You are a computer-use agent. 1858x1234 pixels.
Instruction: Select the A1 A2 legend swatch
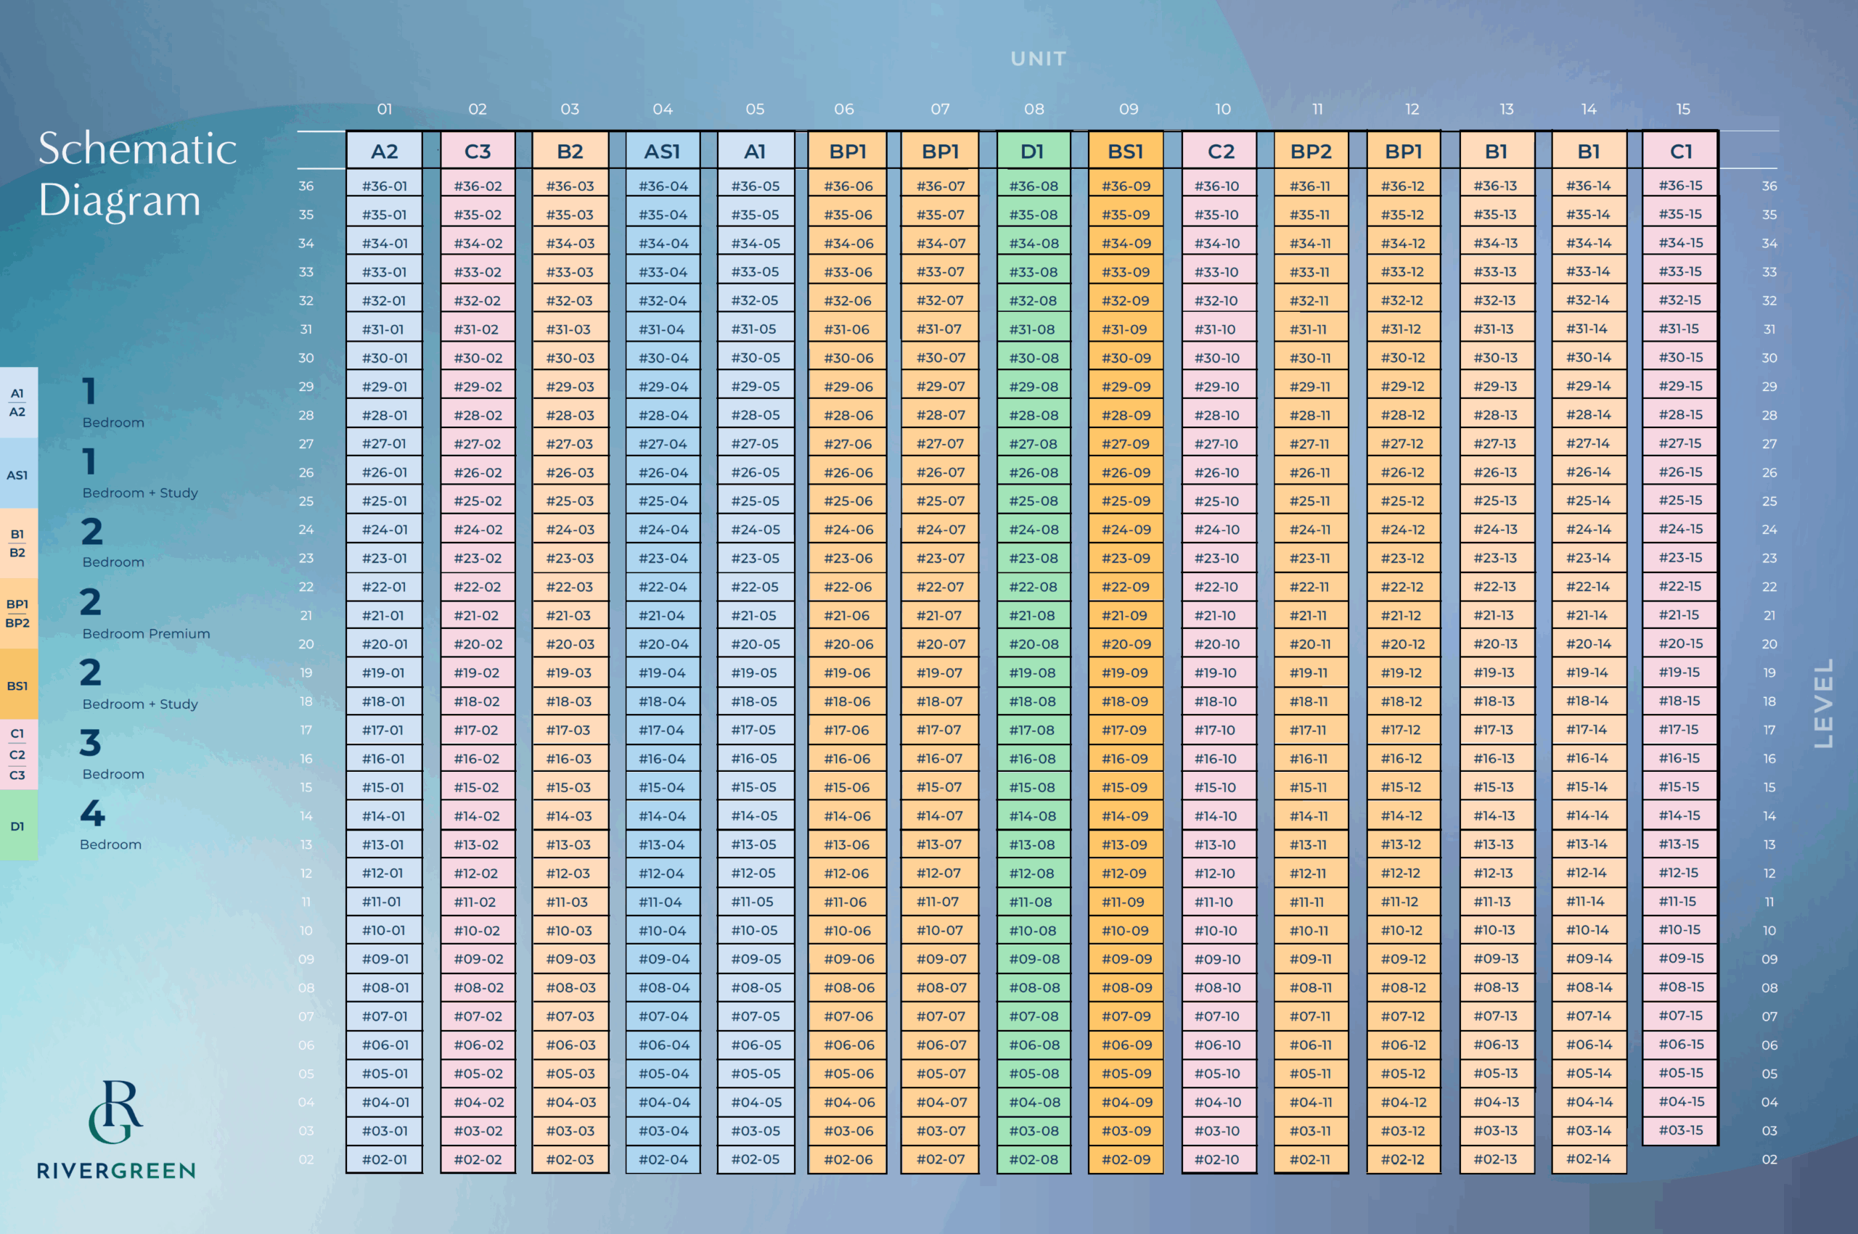coord(18,402)
